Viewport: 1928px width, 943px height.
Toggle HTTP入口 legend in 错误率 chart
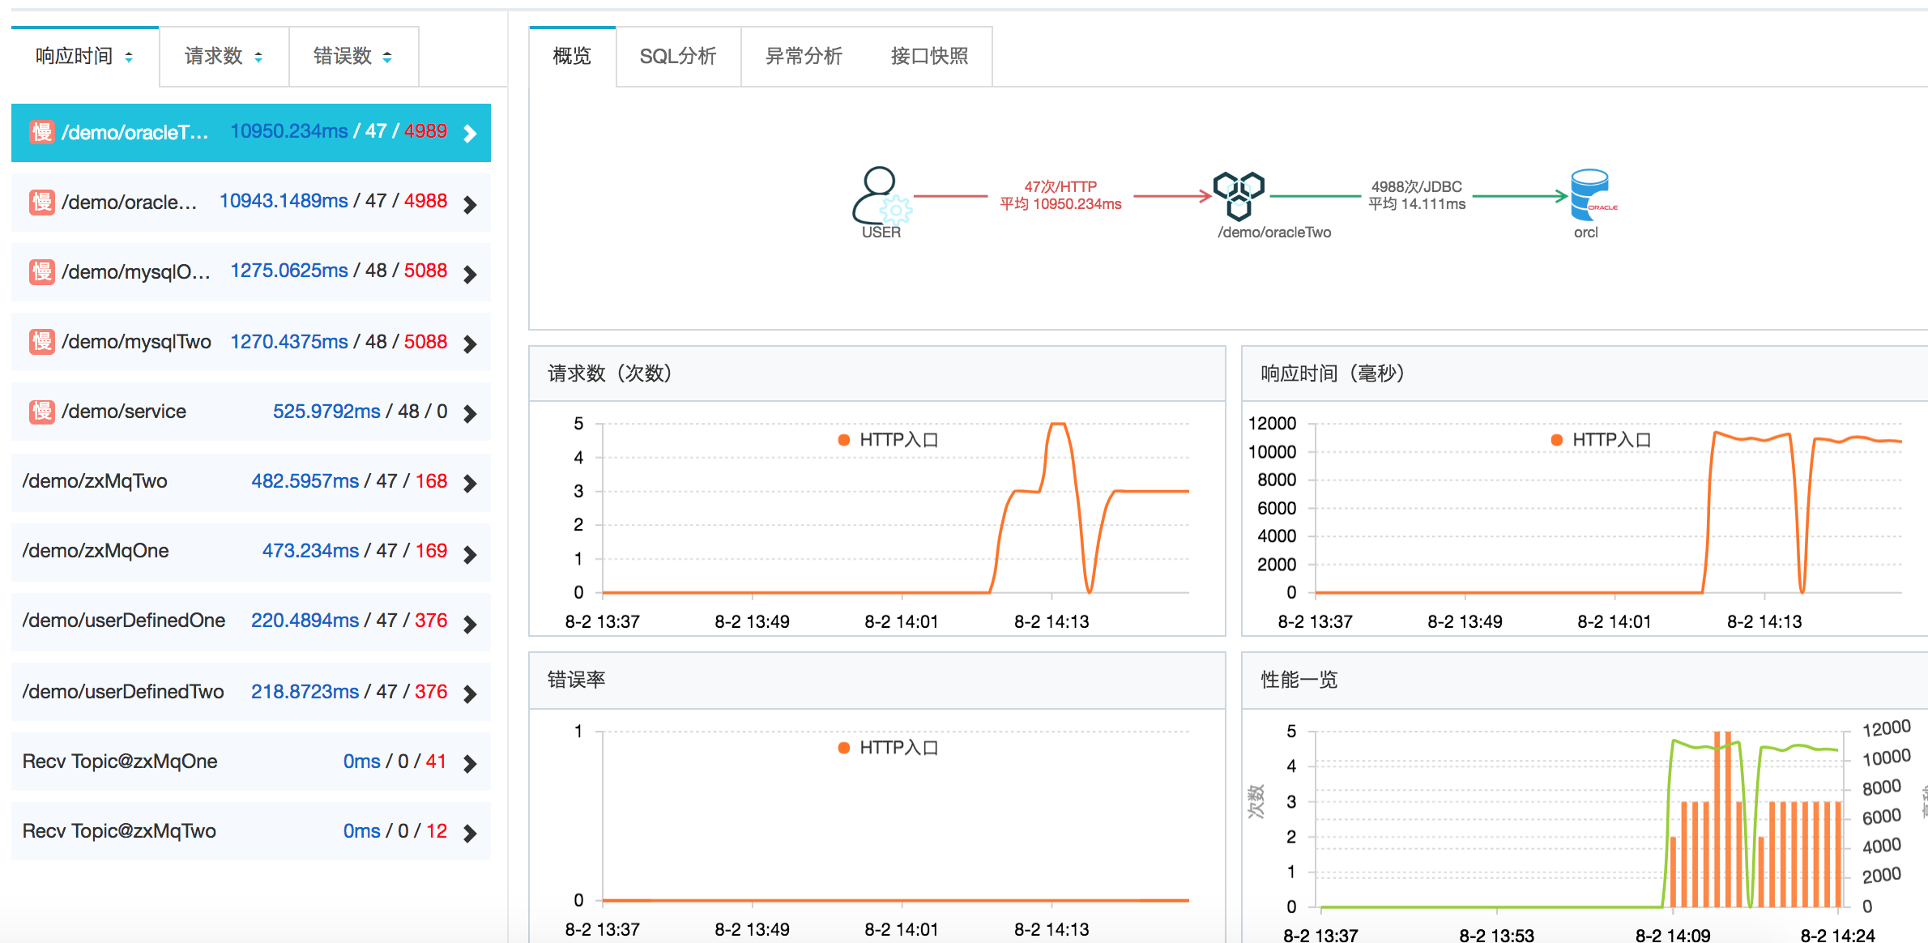click(x=888, y=748)
